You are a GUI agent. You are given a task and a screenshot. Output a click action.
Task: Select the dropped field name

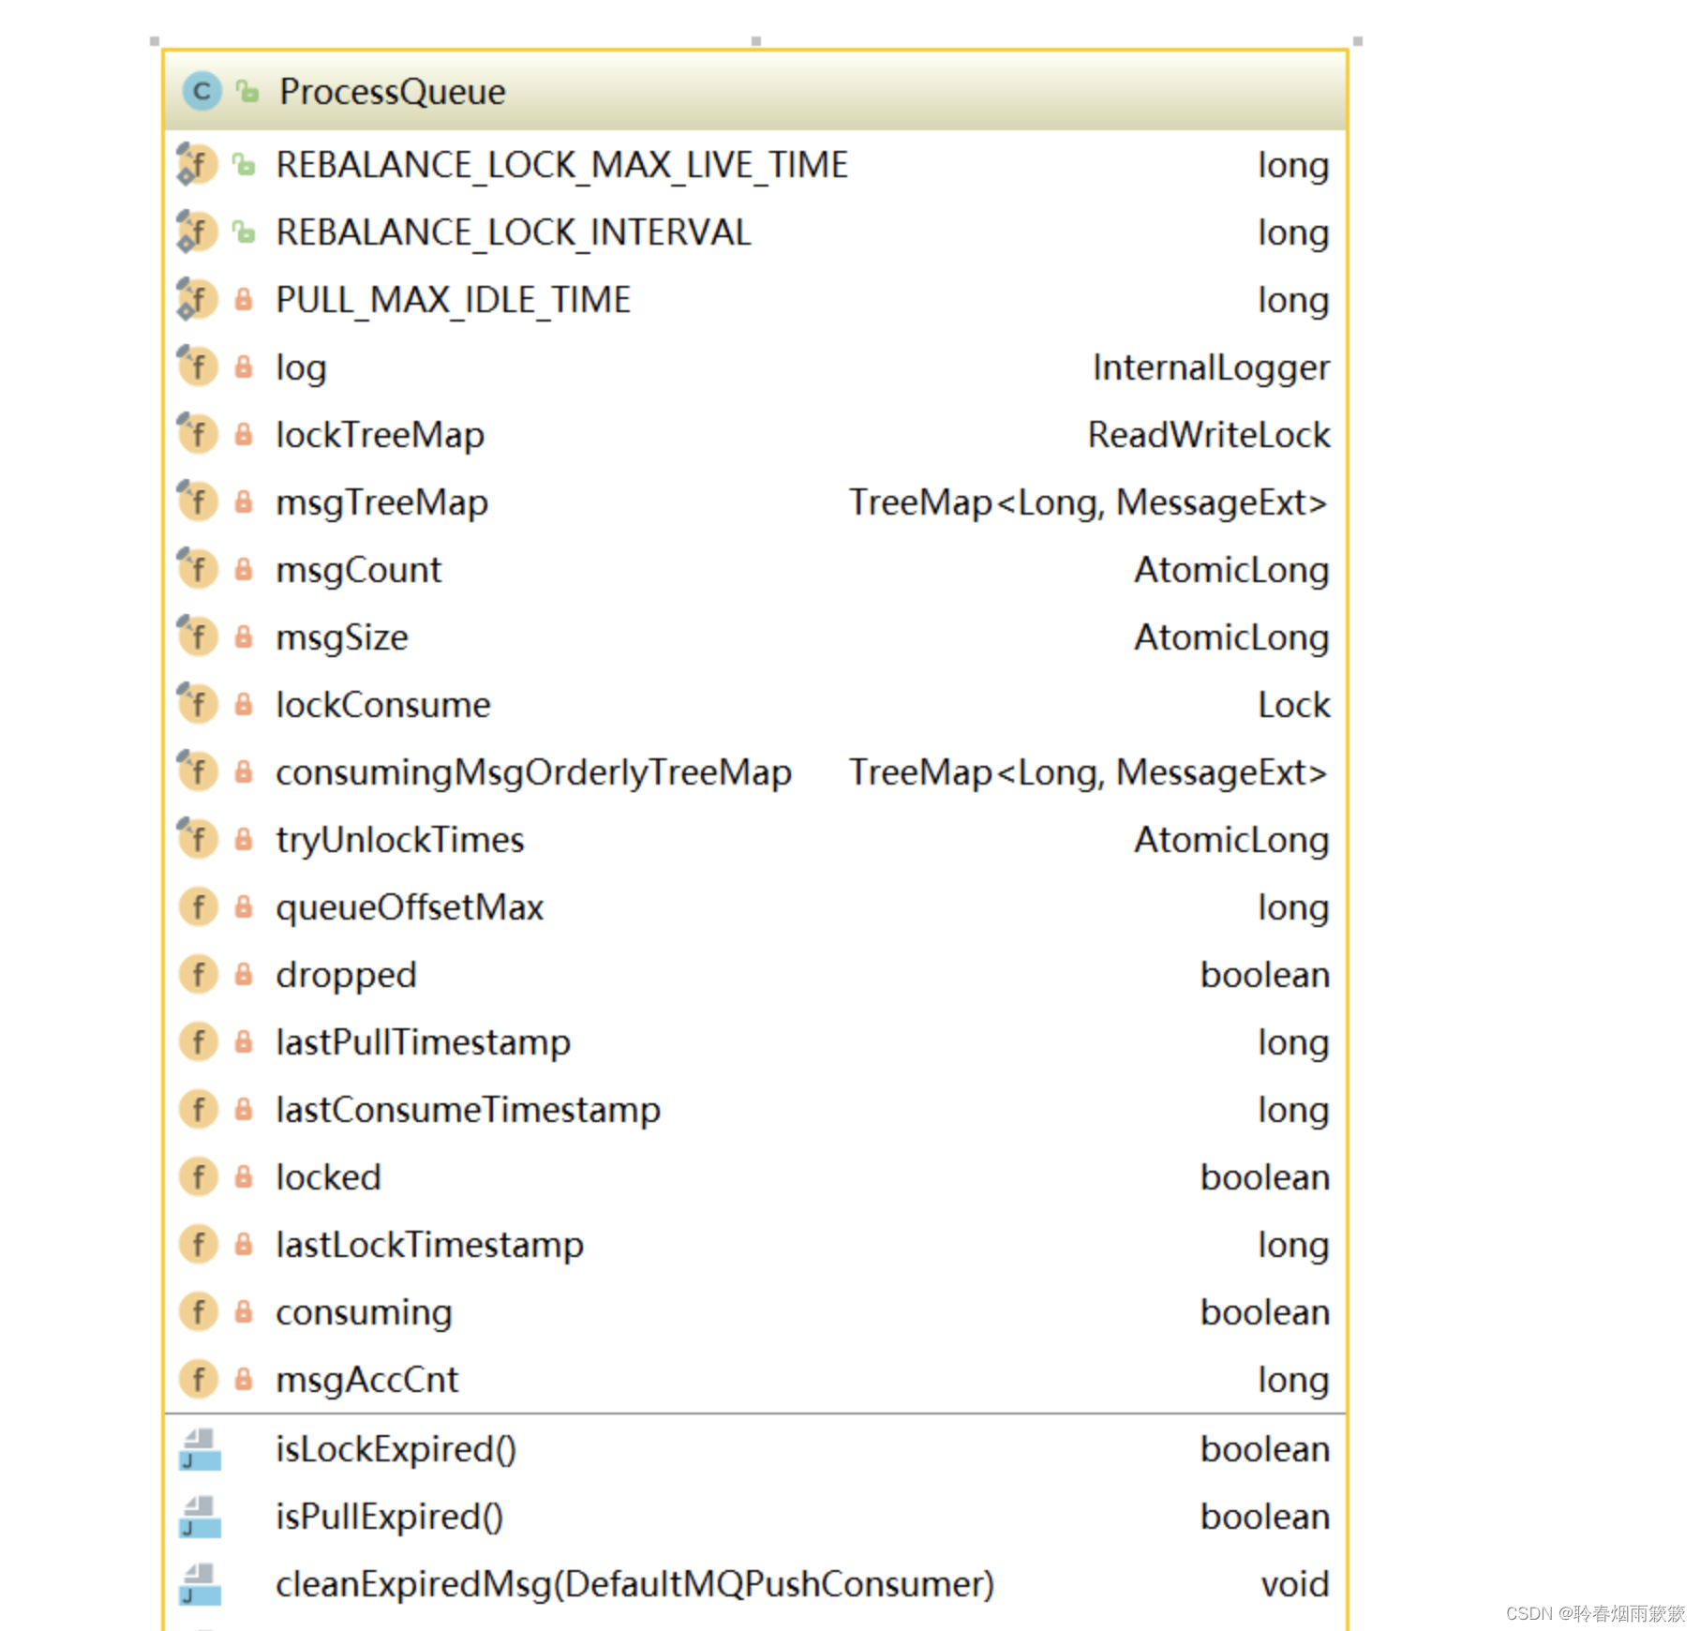pos(346,976)
